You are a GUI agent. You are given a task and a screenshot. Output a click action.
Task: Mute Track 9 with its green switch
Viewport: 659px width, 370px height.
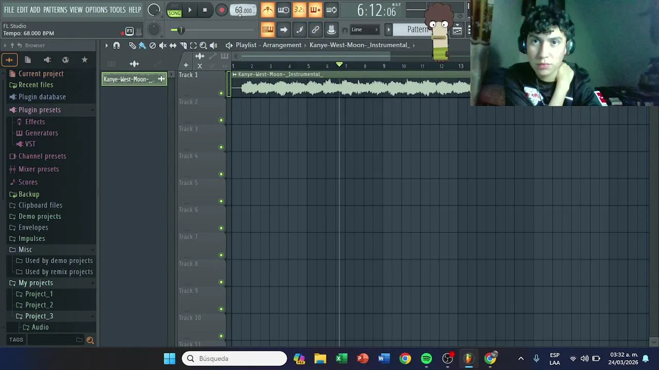pyautogui.click(x=221, y=309)
